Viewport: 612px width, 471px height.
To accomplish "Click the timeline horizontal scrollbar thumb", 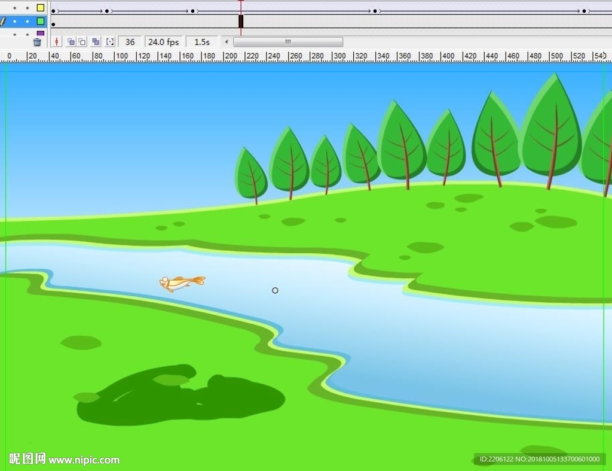I will pos(287,42).
